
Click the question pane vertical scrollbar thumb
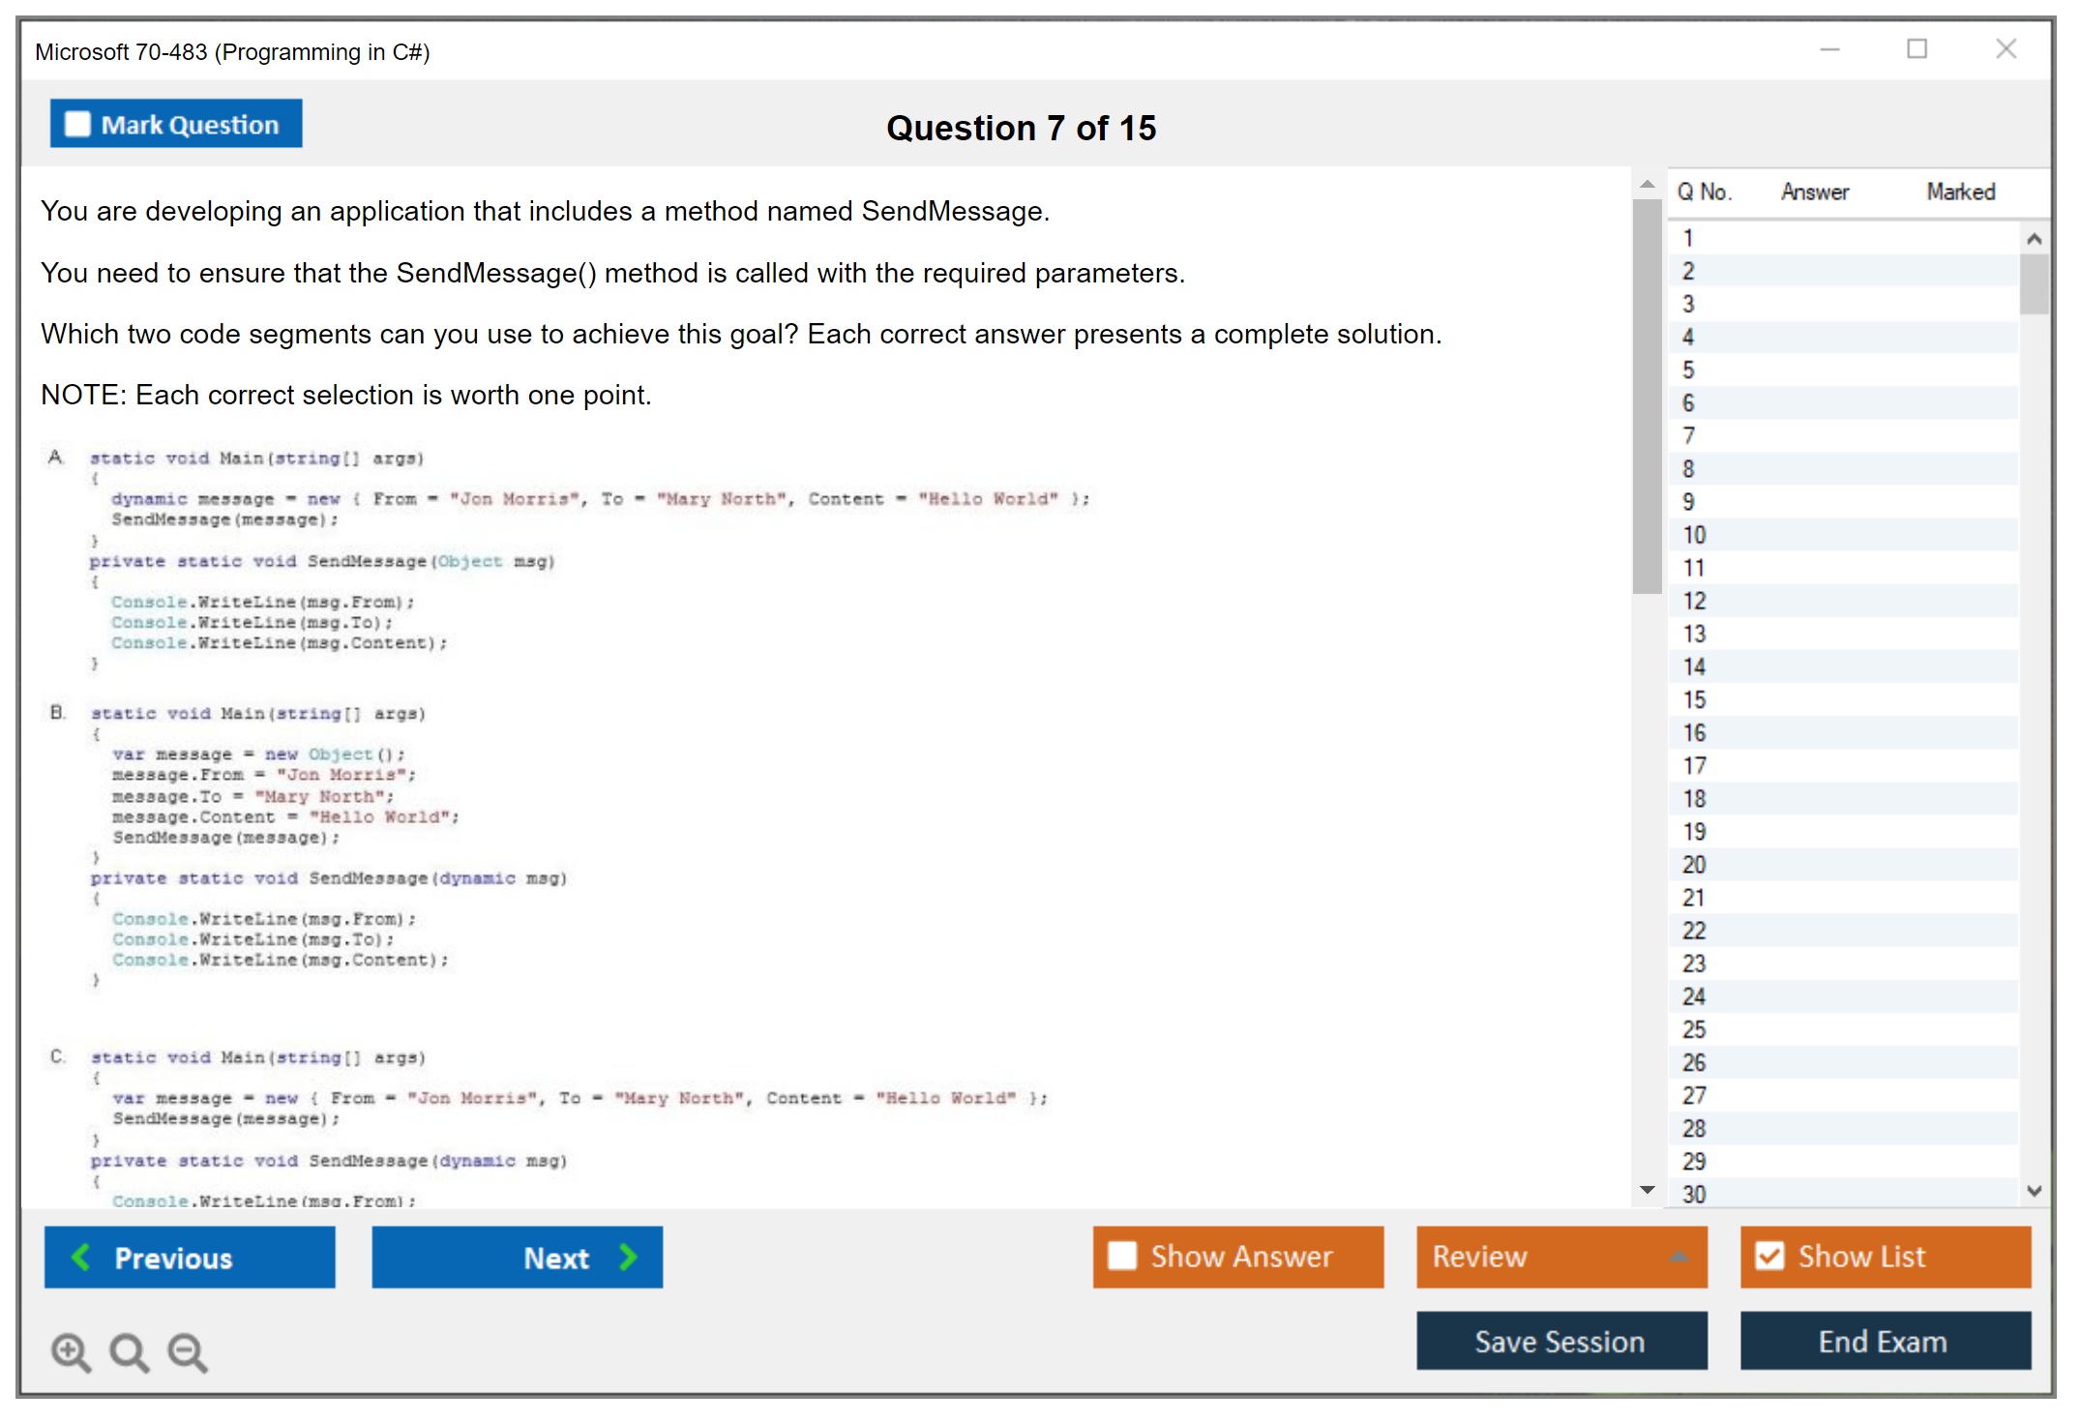(1647, 397)
